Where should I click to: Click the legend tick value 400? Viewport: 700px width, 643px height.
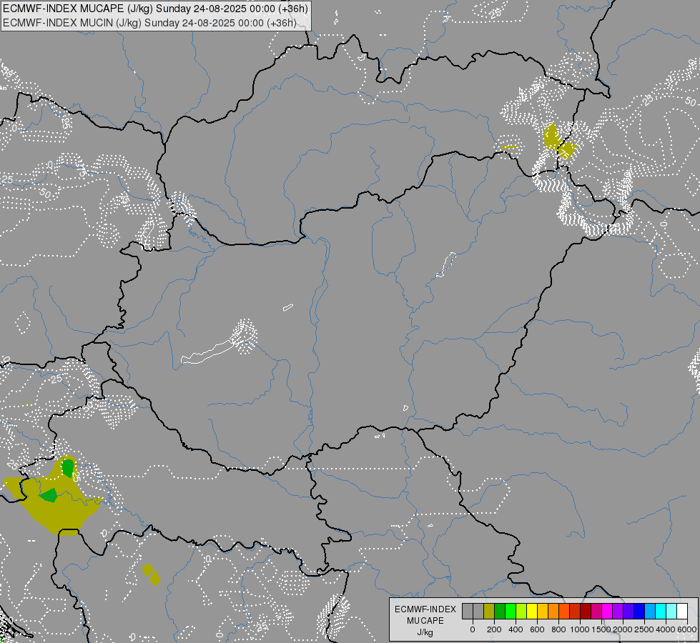point(516,629)
